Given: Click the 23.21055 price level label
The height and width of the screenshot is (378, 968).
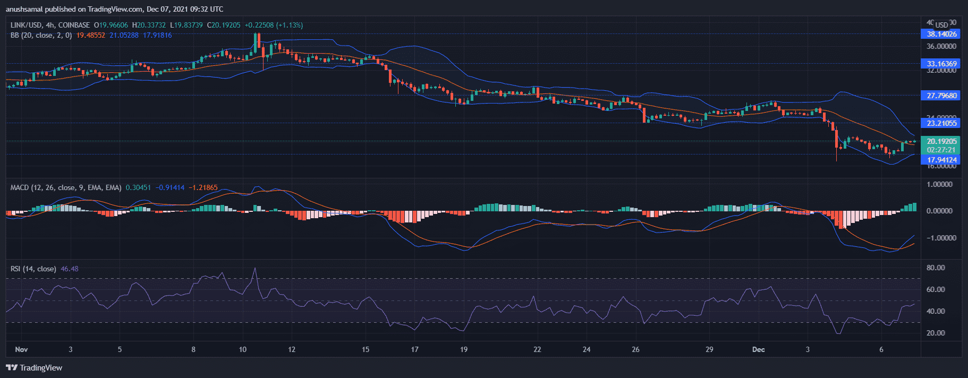Looking at the screenshot, I should point(941,123).
